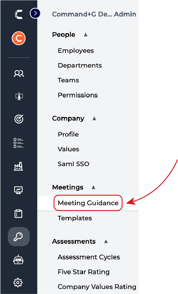The width and height of the screenshot is (178, 294).
Task: Open the Five Star Rating page
Action: [83, 272]
